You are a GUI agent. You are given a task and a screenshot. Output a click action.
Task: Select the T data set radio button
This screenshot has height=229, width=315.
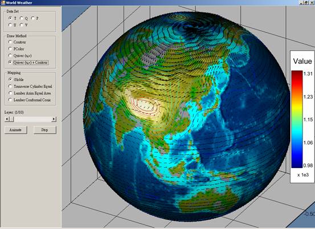click(10, 18)
